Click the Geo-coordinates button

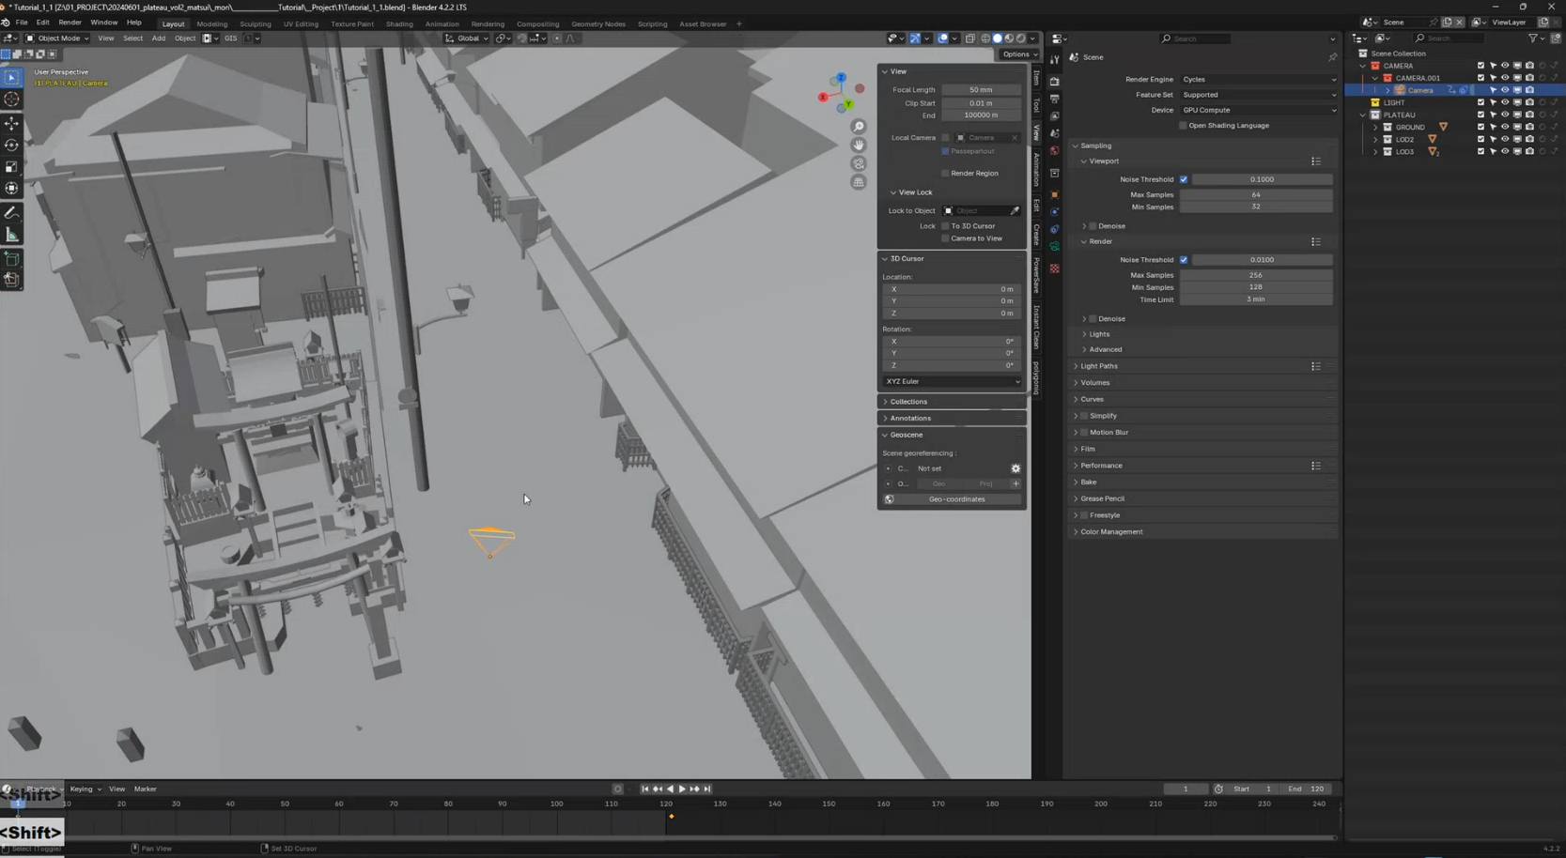click(956, 499)
